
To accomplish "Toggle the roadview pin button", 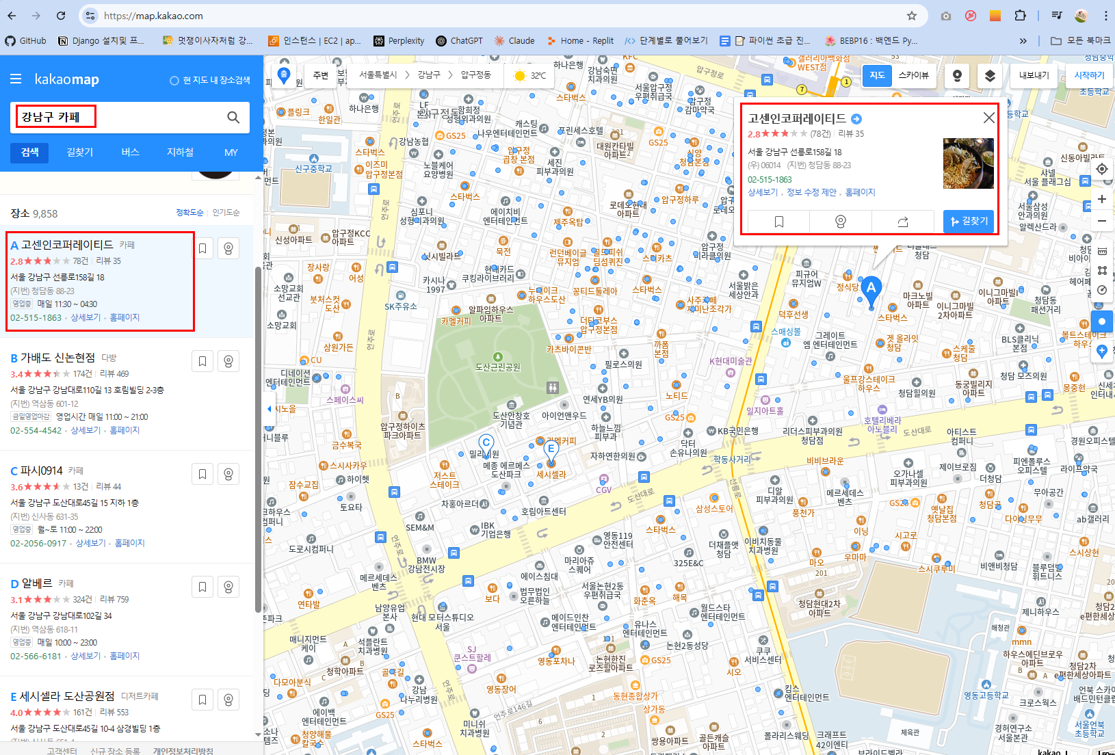I will click(958, 75).
